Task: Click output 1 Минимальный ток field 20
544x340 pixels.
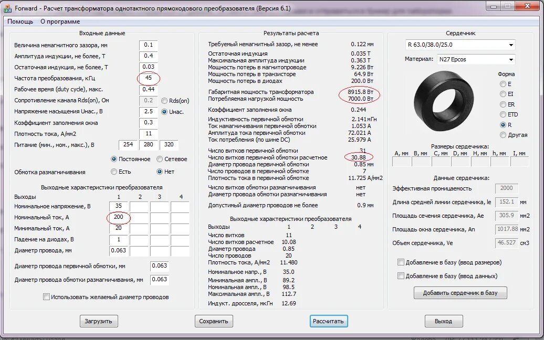Action: [118, 228]
